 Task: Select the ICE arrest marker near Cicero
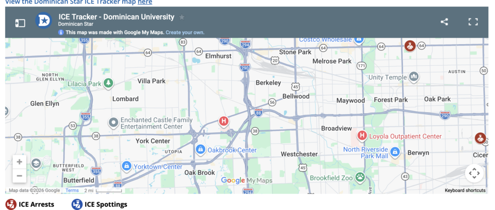tap(479, 138)
